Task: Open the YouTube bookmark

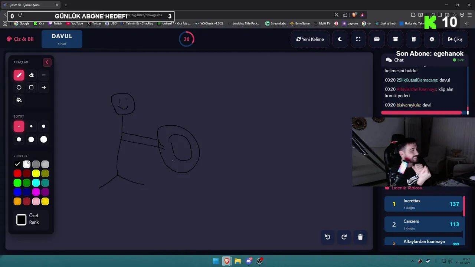Action: coord(75,23)
